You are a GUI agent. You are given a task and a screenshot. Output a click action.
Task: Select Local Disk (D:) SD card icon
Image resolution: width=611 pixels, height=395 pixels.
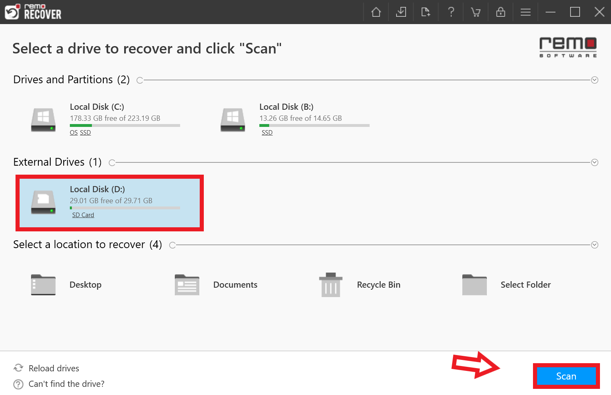[x=43, y=202]
